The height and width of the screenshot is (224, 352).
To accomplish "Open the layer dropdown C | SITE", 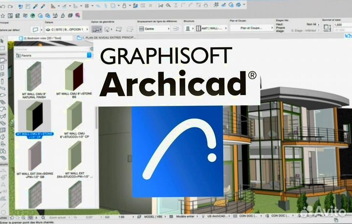I will [x=66, y=29].
